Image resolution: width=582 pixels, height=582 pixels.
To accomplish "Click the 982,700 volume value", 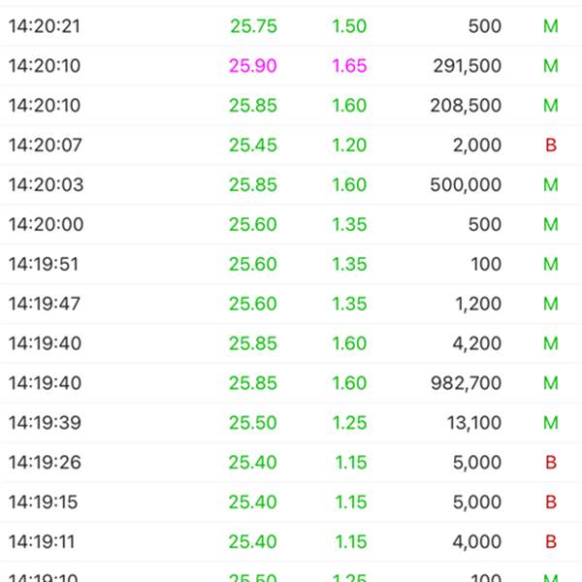I will 466,383.
